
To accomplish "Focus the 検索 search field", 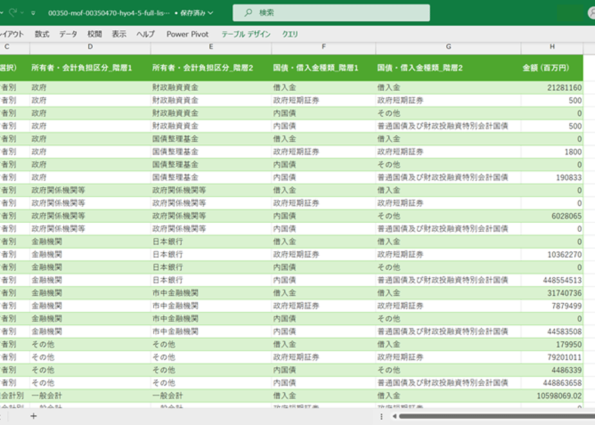I will point(331,13).
